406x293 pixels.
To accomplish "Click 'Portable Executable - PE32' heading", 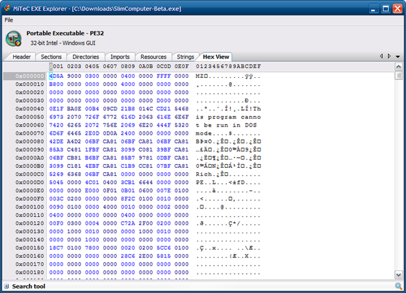I will pos(65,33).
